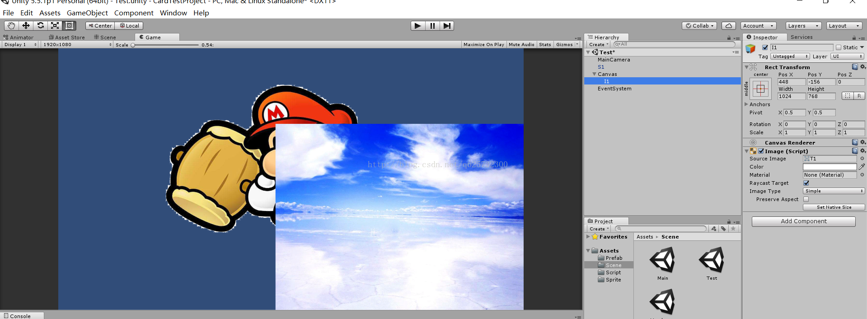Switch pivot mode Center button

click(x=100, y=26)
